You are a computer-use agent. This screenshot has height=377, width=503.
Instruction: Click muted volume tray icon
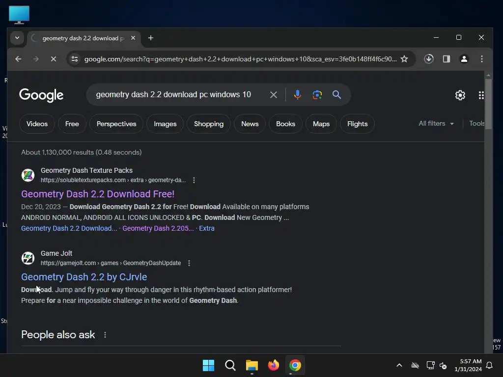click(x=443, y=365)
